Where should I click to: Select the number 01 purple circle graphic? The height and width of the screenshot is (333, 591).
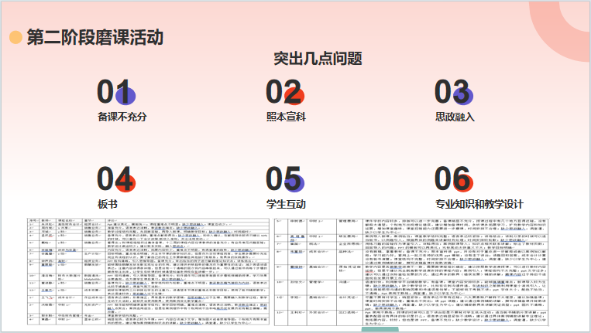pyautogui.click(x=125, y=95)
